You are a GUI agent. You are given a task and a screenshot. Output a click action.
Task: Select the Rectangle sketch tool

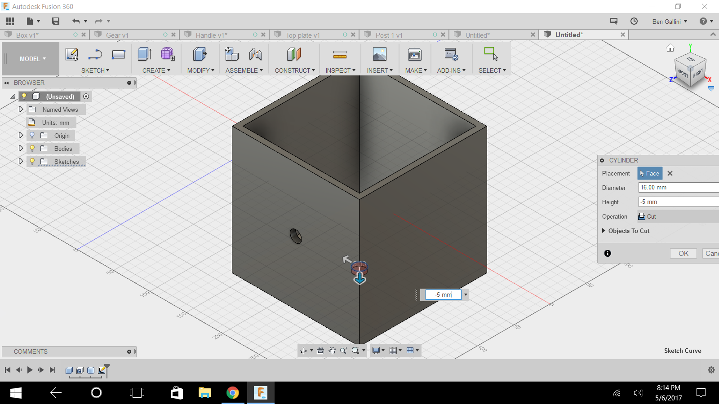pos(119,54)
